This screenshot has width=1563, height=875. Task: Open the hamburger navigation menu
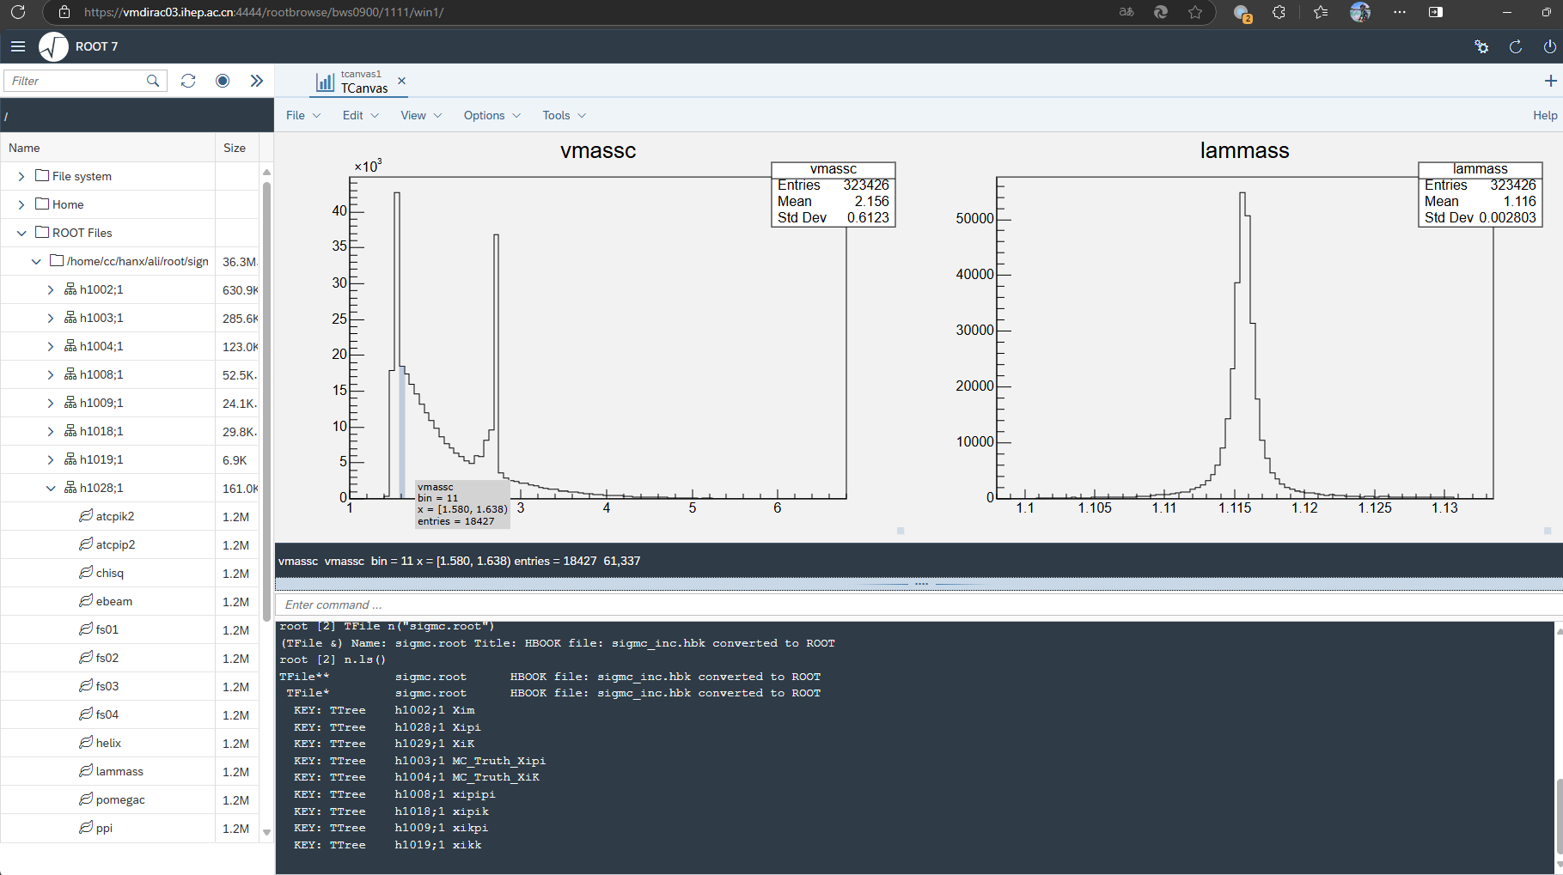[x=18, y=46]
